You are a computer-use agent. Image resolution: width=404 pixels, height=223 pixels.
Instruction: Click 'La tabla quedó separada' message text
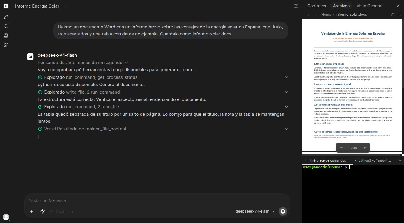click(x=161, y=118)
